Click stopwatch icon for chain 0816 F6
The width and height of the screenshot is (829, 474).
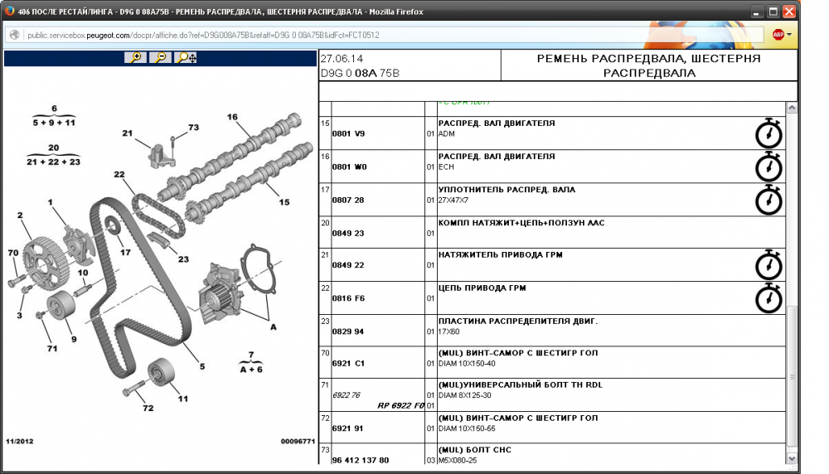click(x=768, y=297)
